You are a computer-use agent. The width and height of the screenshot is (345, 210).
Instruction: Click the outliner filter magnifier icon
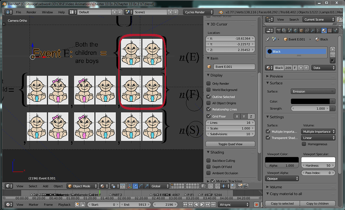340,20
